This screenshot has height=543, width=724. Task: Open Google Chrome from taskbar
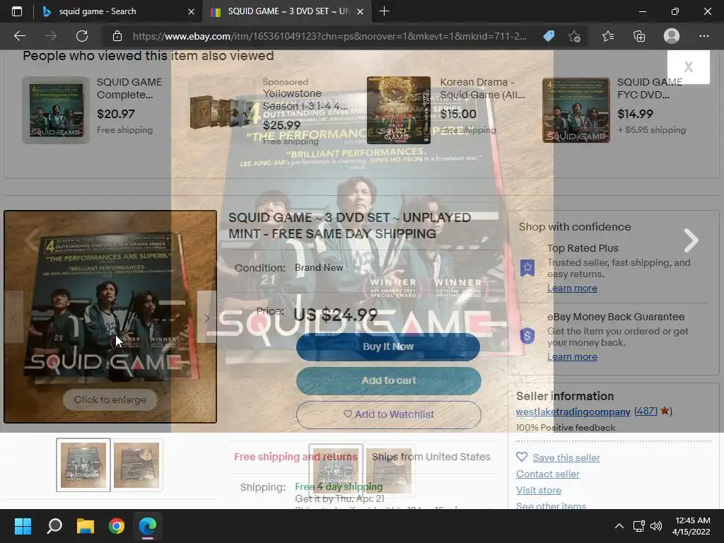117,526
